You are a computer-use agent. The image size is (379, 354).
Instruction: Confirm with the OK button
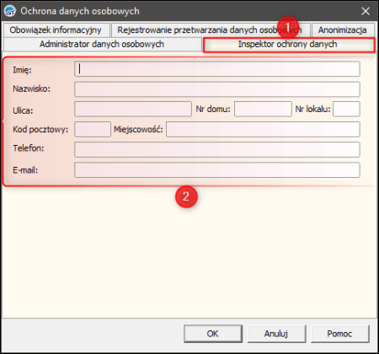coord(213,334)
